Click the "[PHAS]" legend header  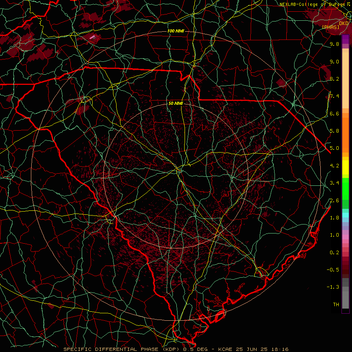(x=330, y=27)
